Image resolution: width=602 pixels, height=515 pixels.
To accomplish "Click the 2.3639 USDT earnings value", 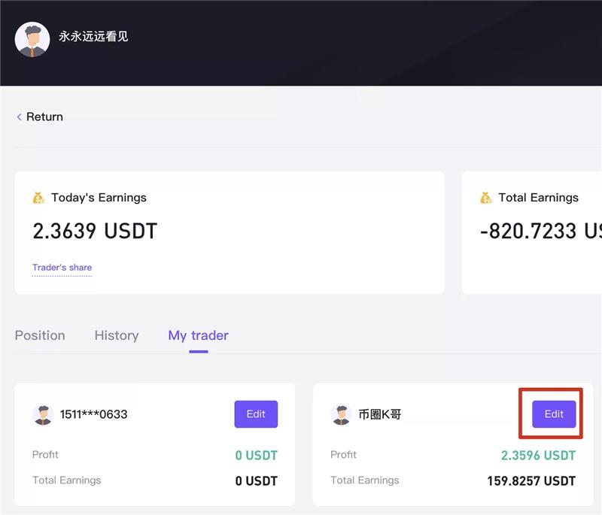I will (95, 232).
